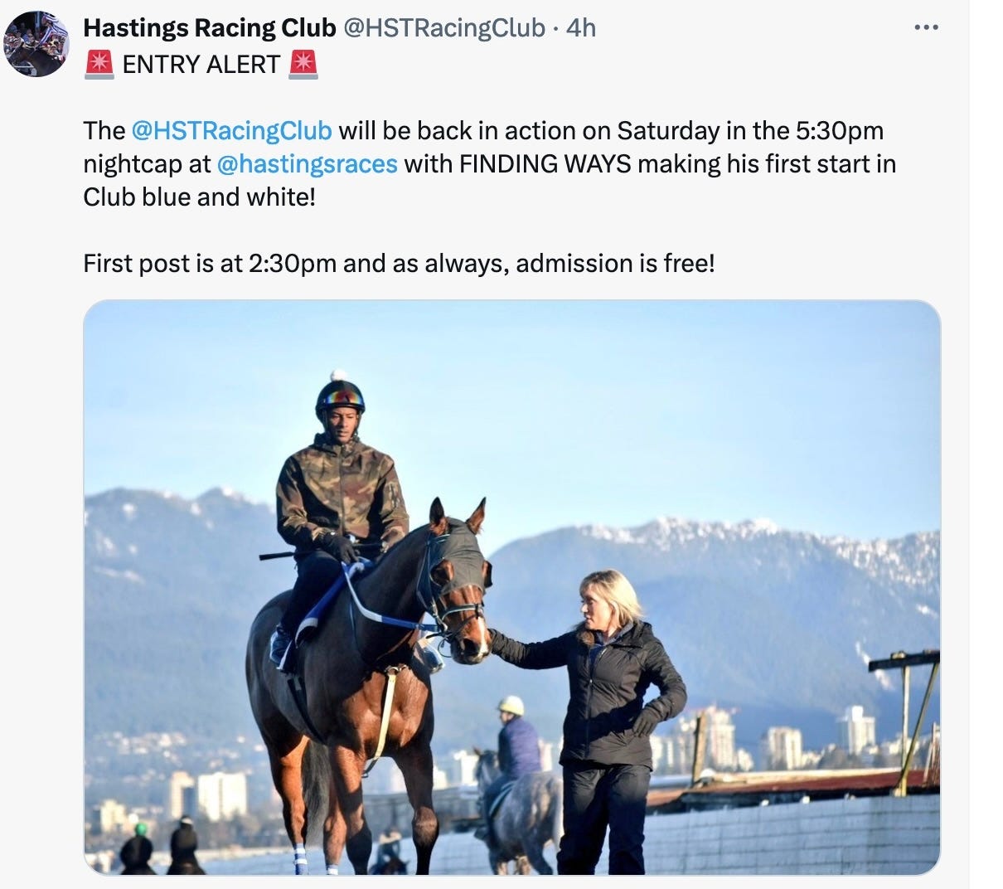This screenshot has width=1003, height=889.
Task: Click the 'First post is at 2:30pm' sentence
Action: 210,264
